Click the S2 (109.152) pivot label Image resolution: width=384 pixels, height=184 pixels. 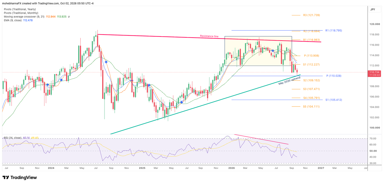[312, 80]
